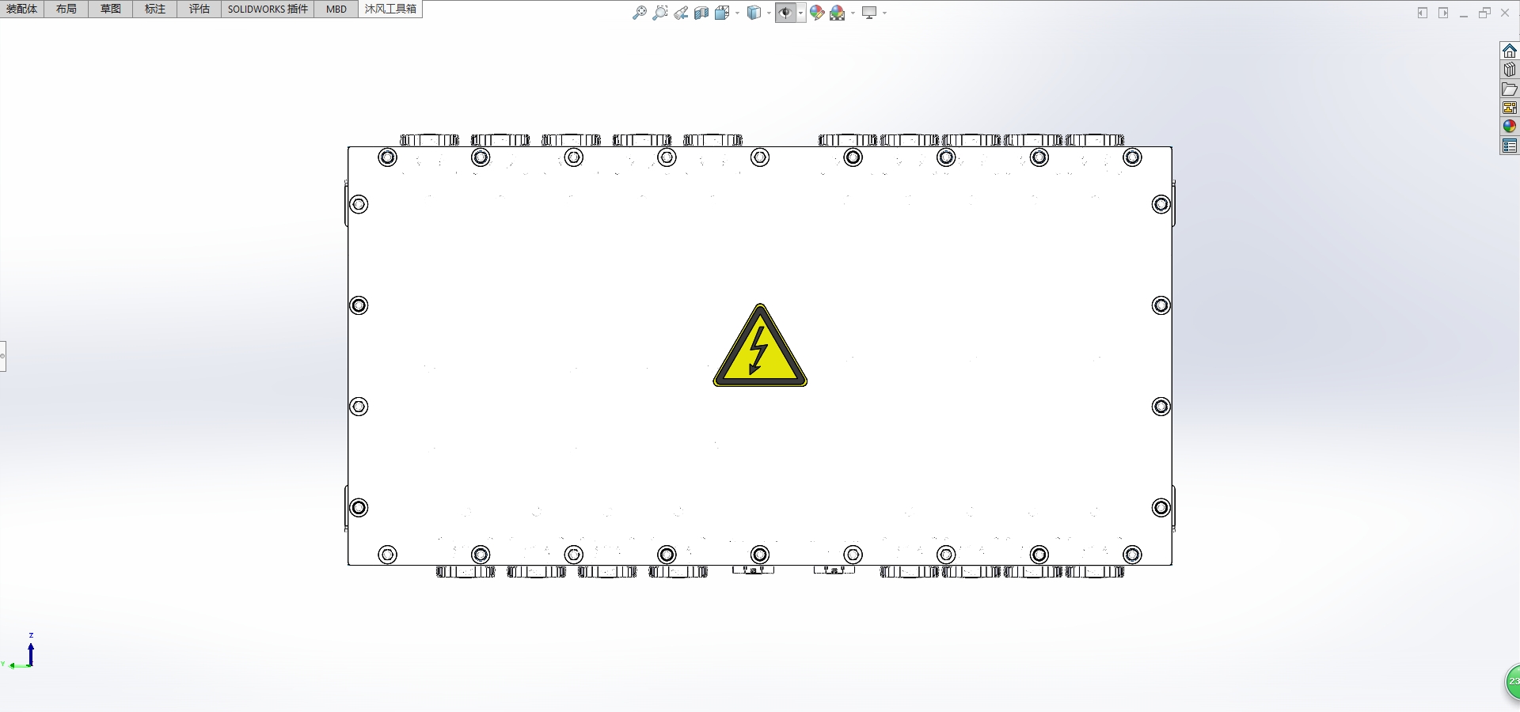Open the View Palette icon
The image size is (1520, 712).
(1510, 108)
